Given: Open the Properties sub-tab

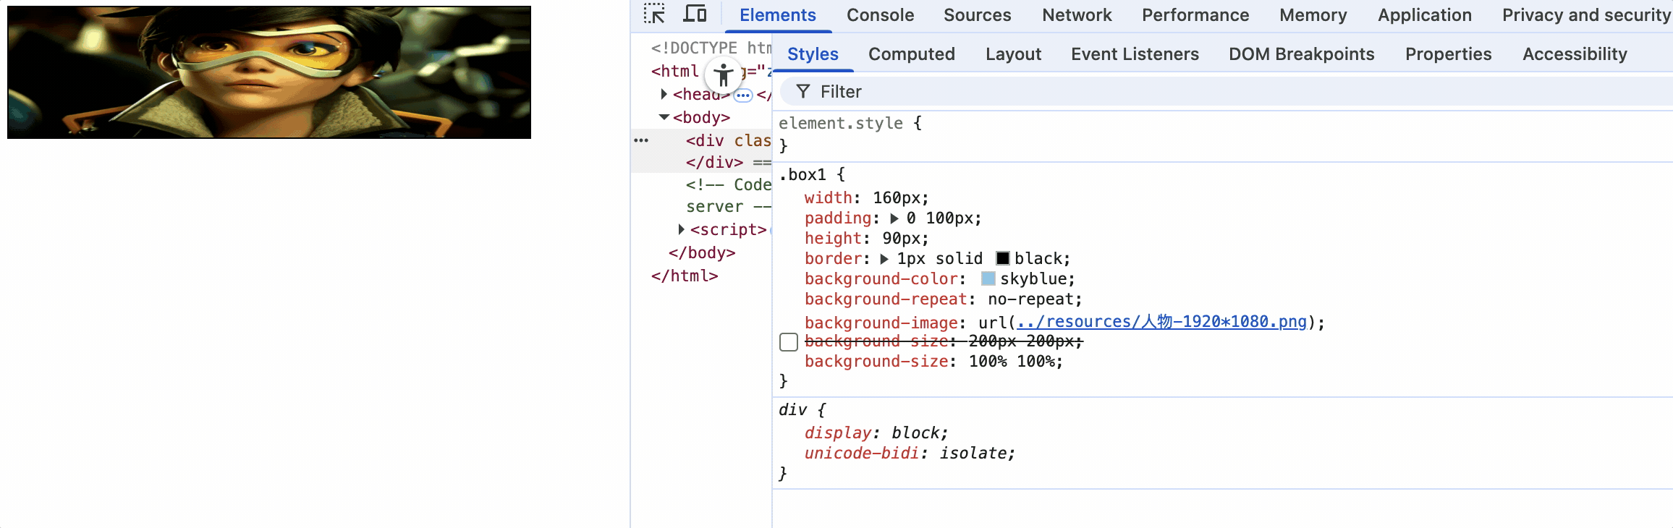Looking at the screenshot, I should (x=1448, y=54).
